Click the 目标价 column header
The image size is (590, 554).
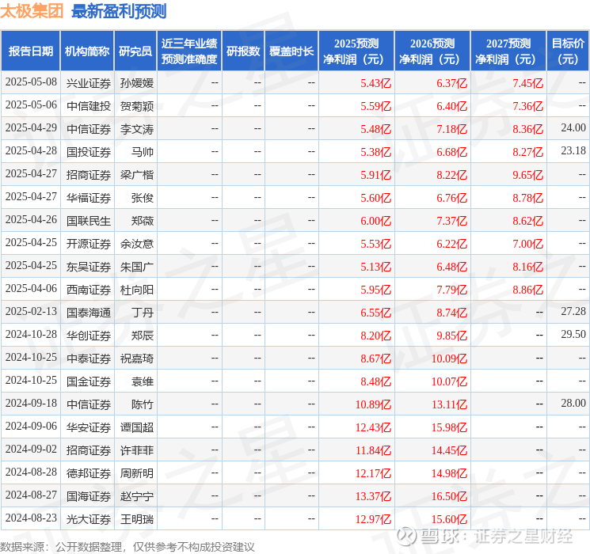coord(567,51)
